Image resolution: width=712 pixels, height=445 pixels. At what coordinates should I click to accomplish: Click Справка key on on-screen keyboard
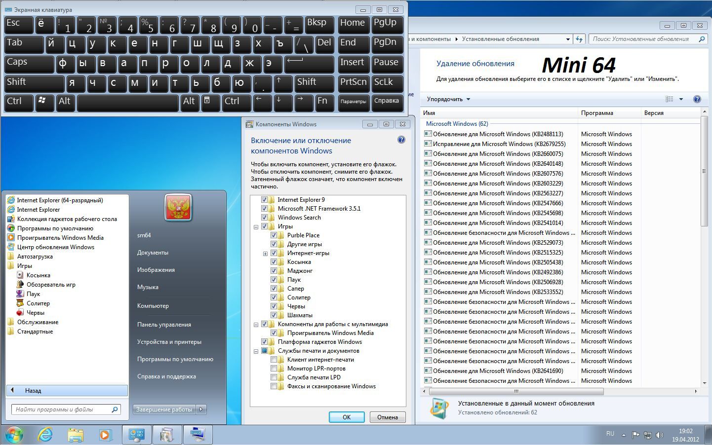[x=387, y=102]
